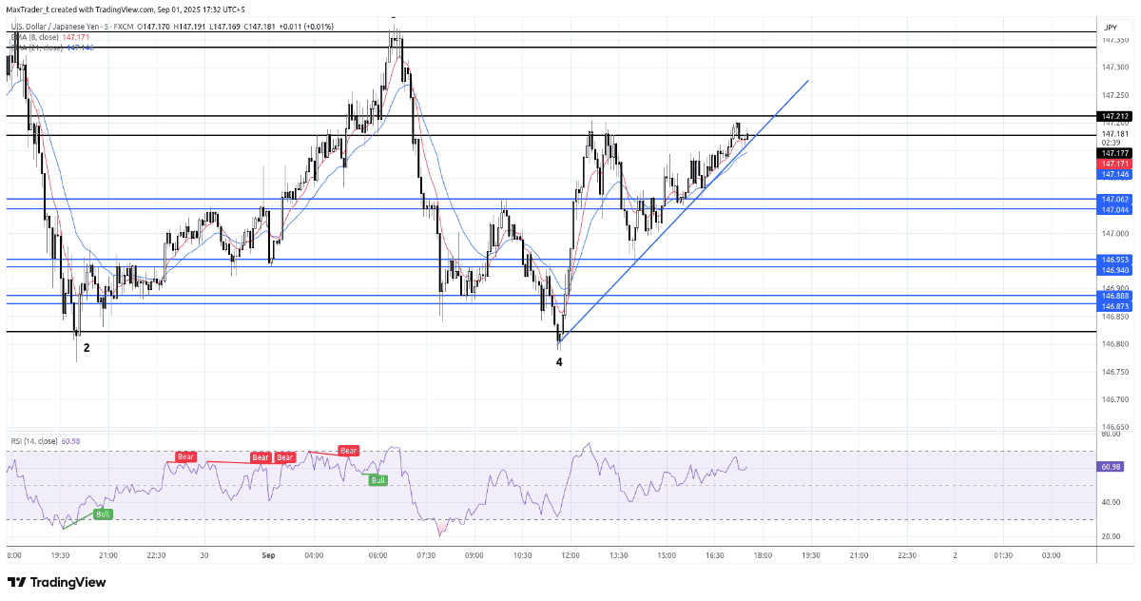Click the Sep label on time axis

click(x=267, y=555)
